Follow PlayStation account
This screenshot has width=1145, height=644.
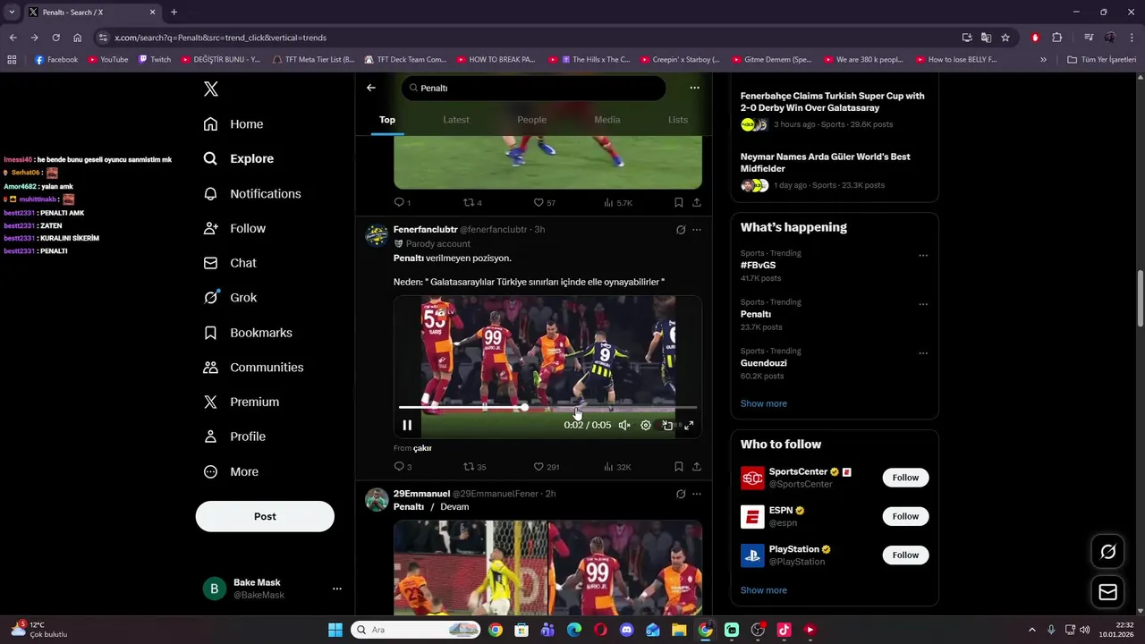pos(905,555)
